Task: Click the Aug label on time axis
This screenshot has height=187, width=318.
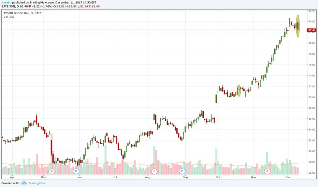Action: pyautogui.click(x=148, y=177)
